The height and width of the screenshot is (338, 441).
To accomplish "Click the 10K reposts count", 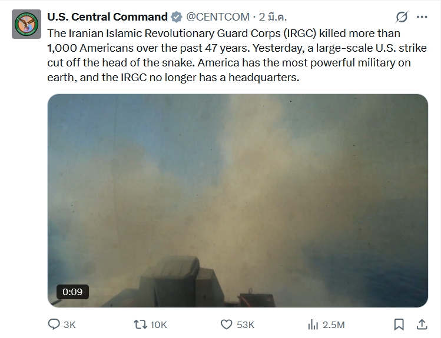I will [x=158, y=324].
